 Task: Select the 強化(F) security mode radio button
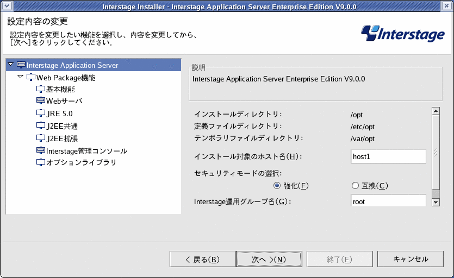pyautogui.click(x=277, y=186)
